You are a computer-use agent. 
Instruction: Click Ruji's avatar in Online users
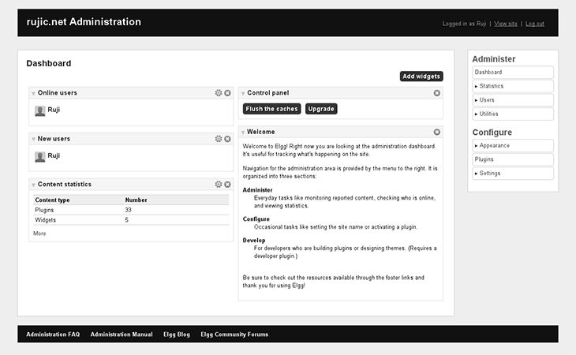(x=40, y=110)
